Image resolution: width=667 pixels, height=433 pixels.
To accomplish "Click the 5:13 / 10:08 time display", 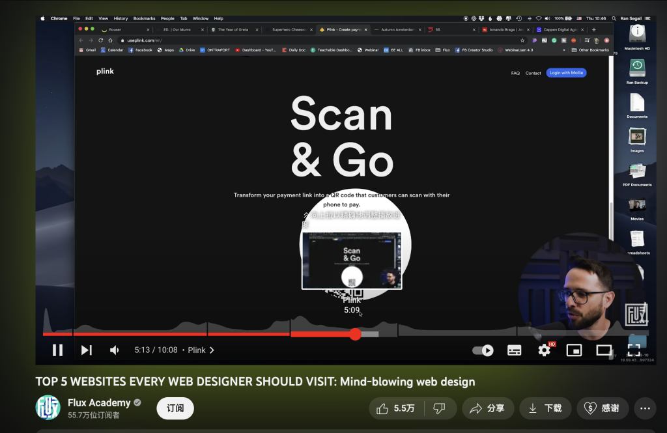I will pos(156,350).
